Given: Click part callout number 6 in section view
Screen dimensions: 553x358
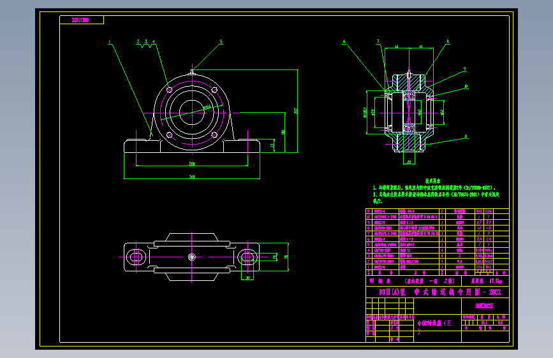Looking at the screenshot, I should [x=344, y=41].
